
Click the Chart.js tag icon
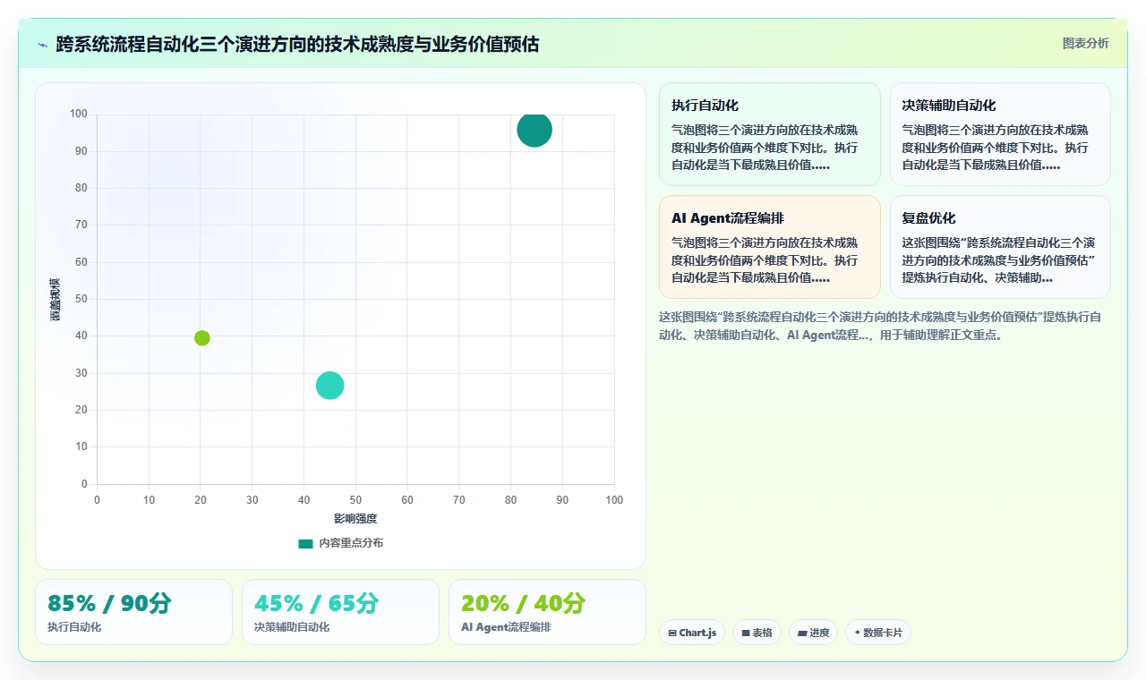(672, 633)
